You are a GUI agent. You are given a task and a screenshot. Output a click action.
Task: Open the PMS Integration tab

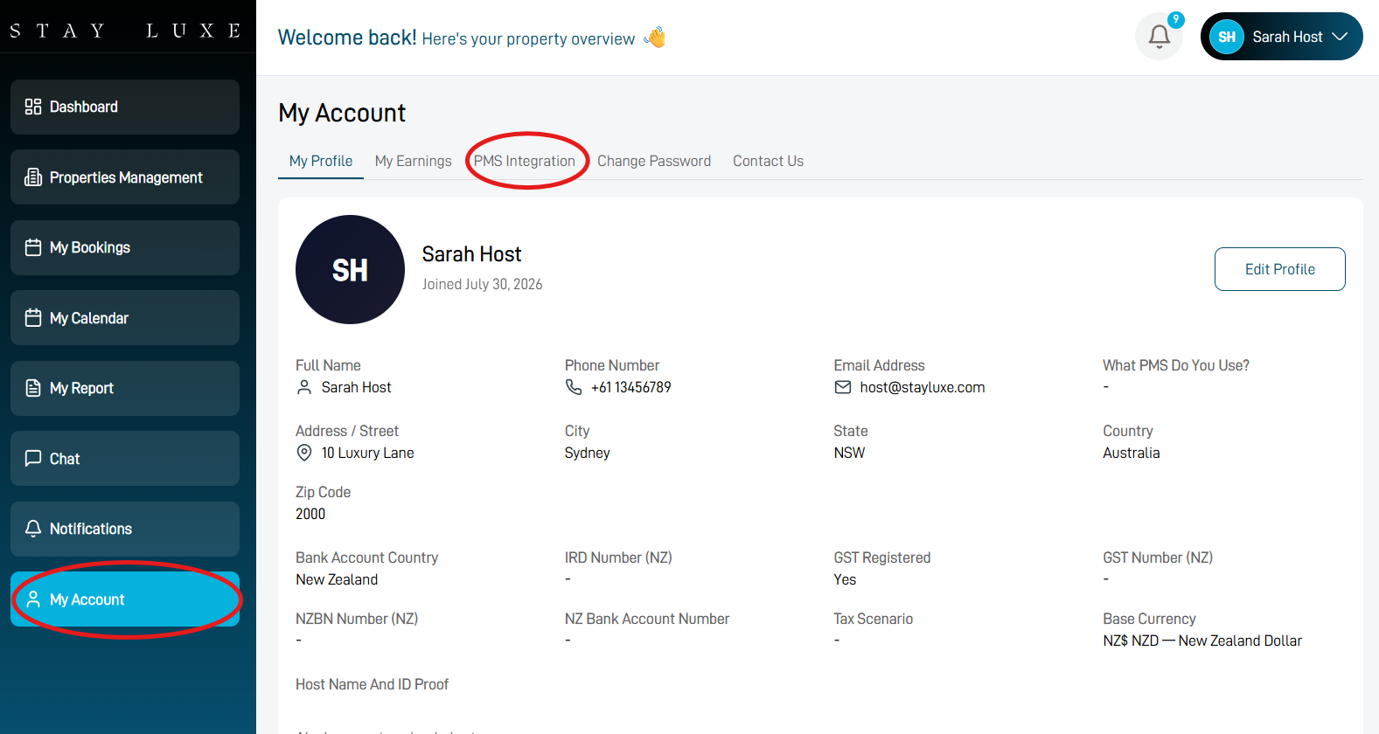tap(525, 161)
